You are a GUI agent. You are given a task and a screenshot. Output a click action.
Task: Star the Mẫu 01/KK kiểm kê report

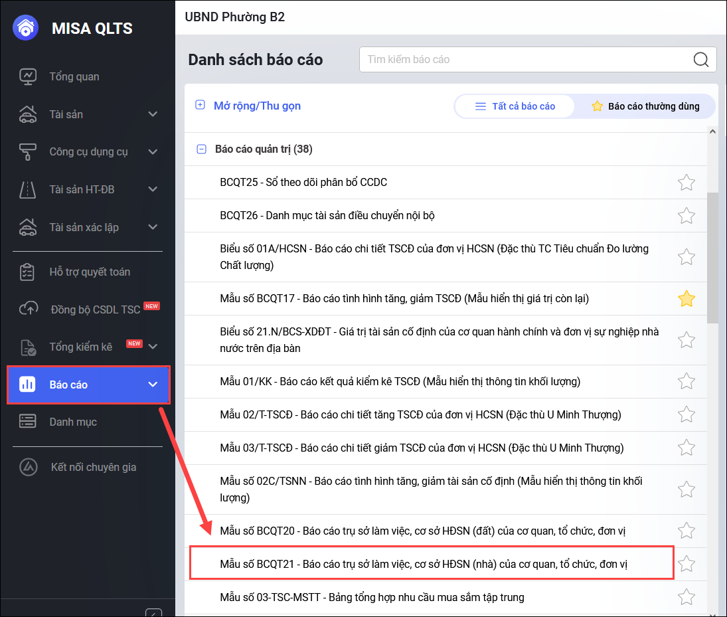tap(687, 381)
